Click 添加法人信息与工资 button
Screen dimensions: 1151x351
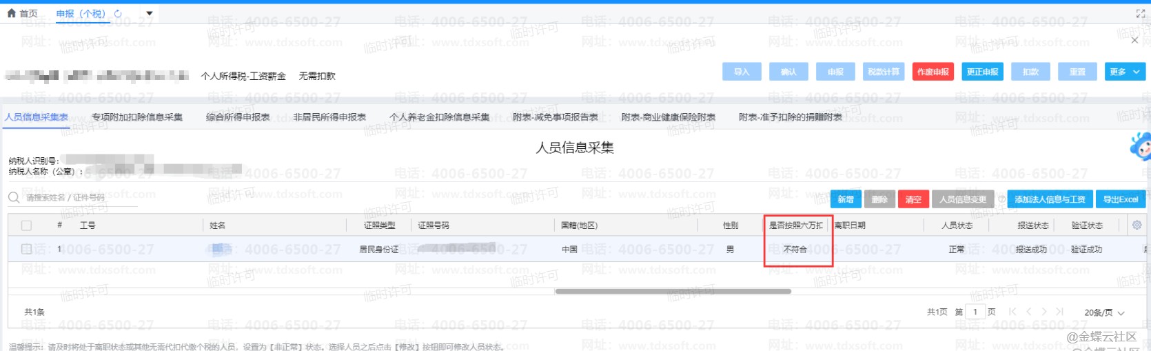[x=1049, y=199]
